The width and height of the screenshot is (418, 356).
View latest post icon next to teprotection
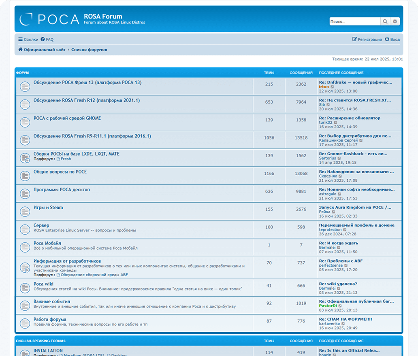pyautogui.click(x=345, y=230)
